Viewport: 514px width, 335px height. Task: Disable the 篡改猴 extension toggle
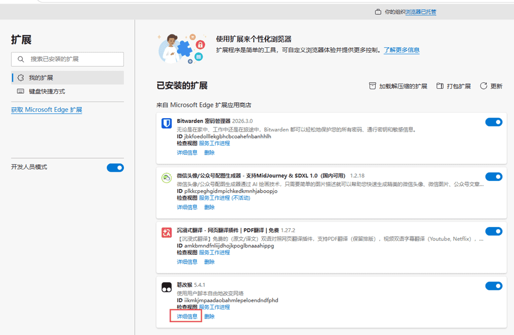coord(493,286)
